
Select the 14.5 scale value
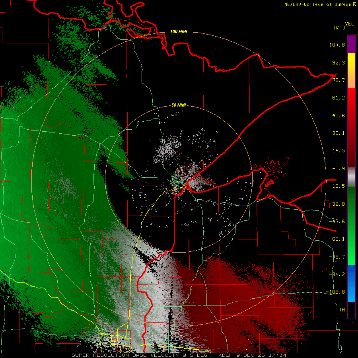(x=339, y=151)
